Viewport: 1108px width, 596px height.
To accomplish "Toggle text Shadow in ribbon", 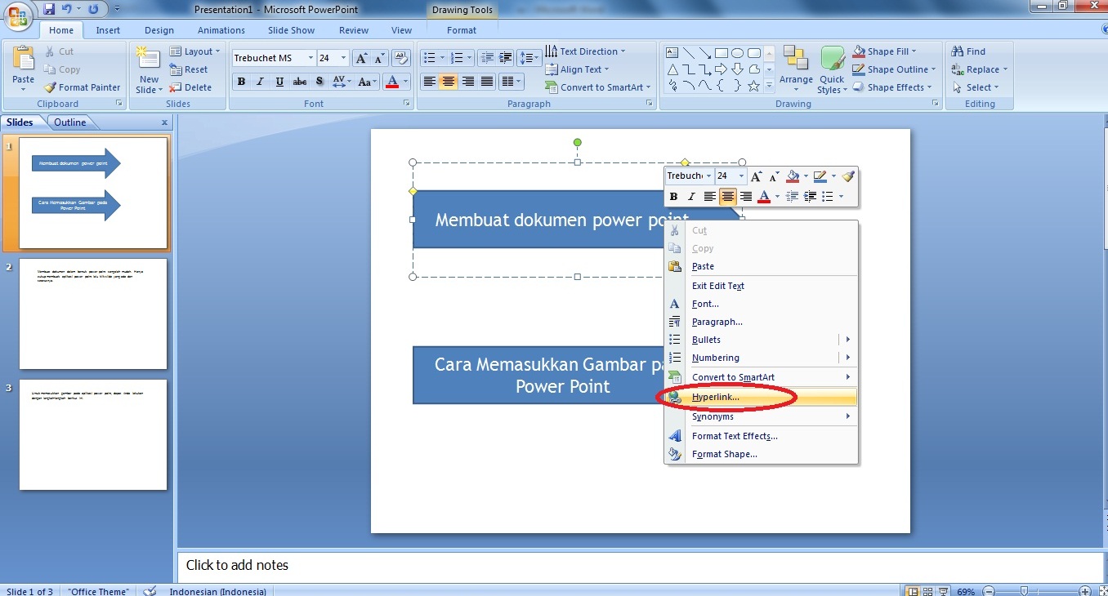I will pos(319,82).
